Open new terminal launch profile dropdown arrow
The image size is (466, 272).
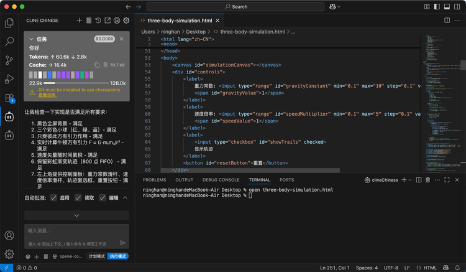coord(410,180)
